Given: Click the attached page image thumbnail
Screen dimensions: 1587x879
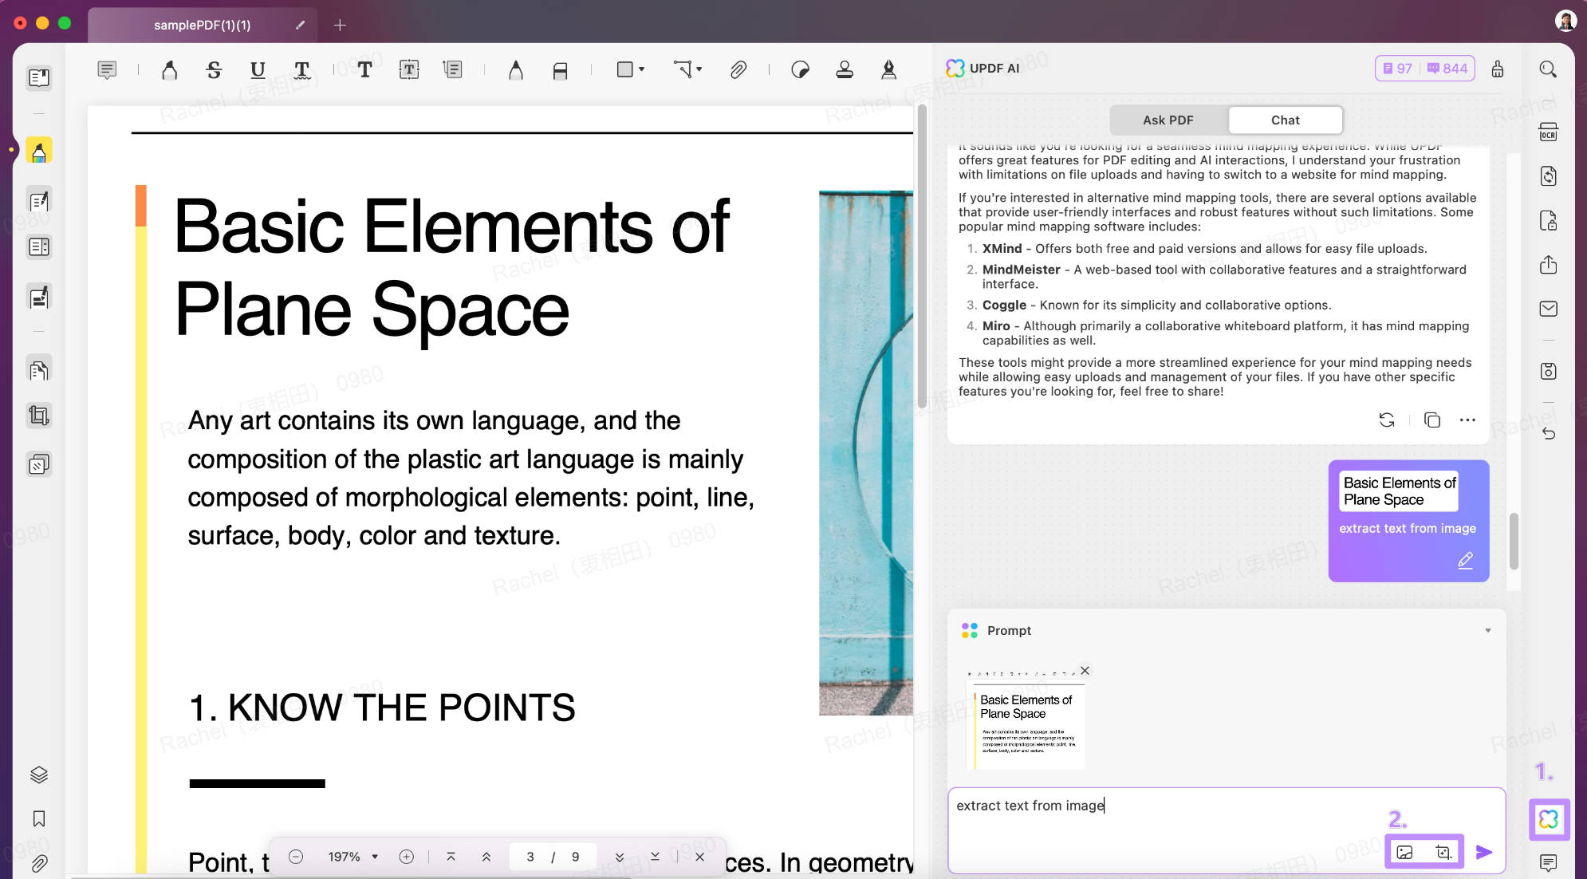Looking at the screenshot, I should point(1025,719).
